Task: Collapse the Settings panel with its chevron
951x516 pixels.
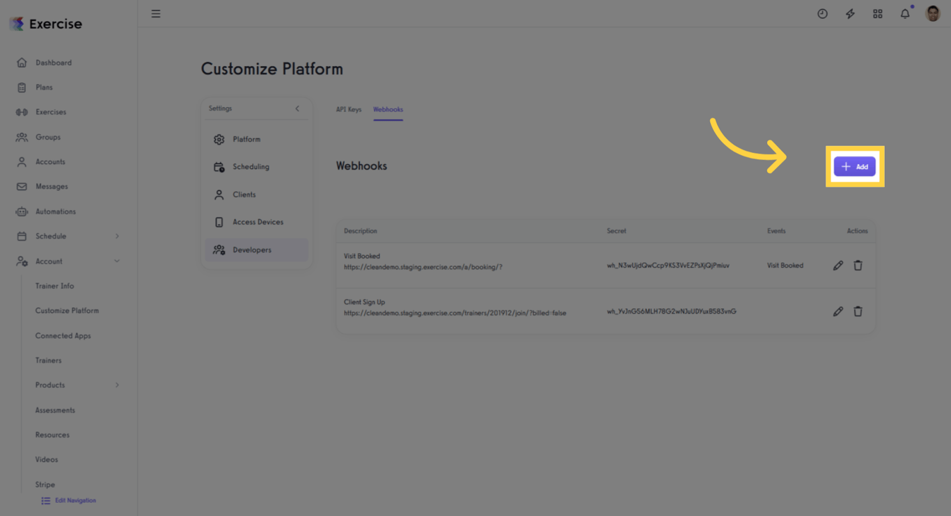Action: coord(297,108)
